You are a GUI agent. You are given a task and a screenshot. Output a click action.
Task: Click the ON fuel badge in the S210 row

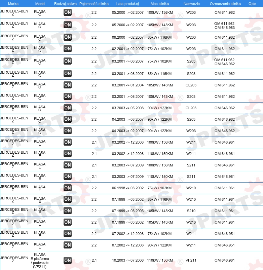click(x=68, y=211)
